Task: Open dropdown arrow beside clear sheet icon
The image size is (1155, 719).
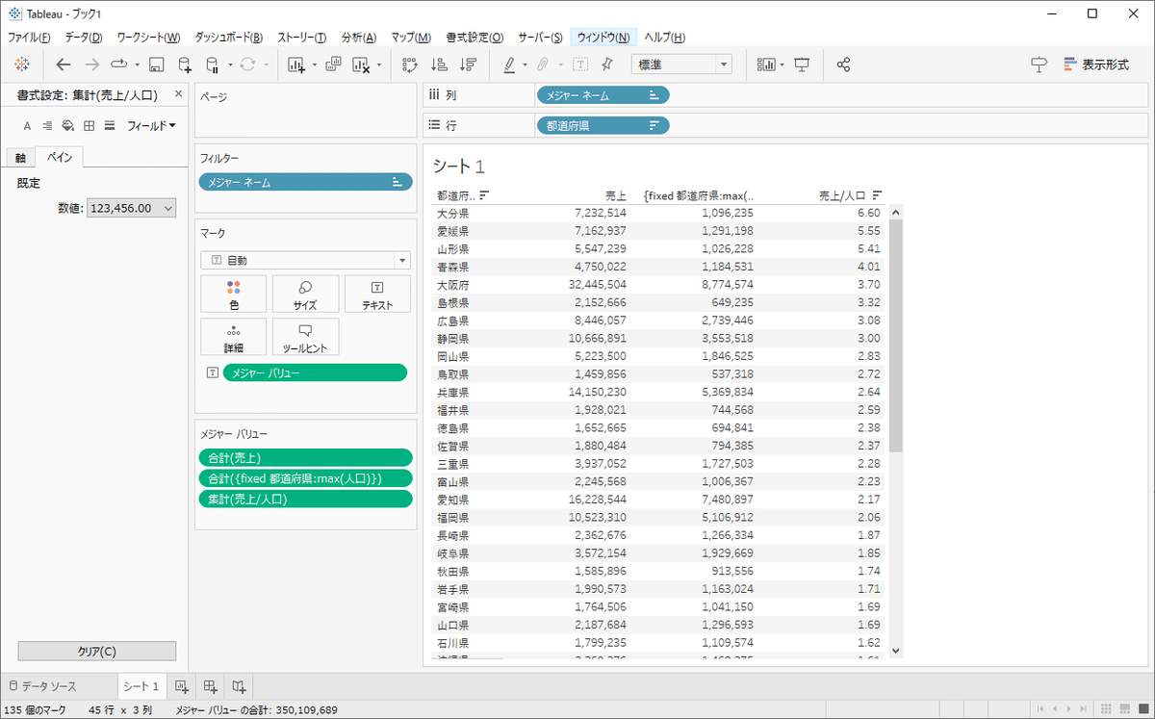Action: pos(378,65)
